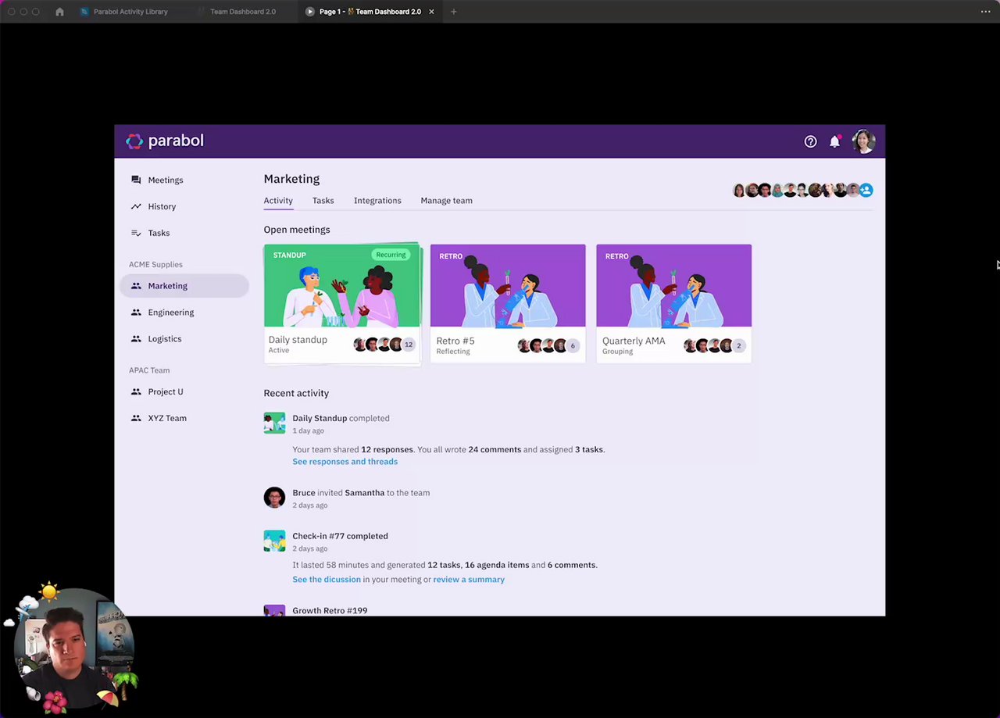Click "Samantha" in the invite activity

coord(365,493)
